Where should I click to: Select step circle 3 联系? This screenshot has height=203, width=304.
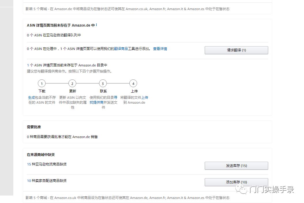pyautogui.click(x=103, y=83)
